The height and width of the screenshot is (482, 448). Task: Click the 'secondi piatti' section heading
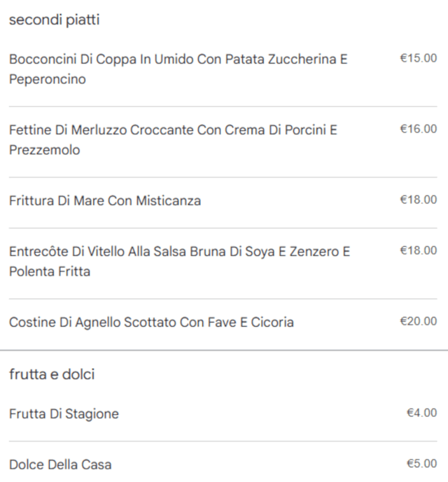[x=54, y=20]
